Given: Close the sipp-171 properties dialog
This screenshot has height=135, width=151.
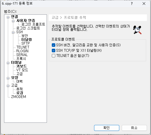Looking at the screenshot, I should 144,4.
